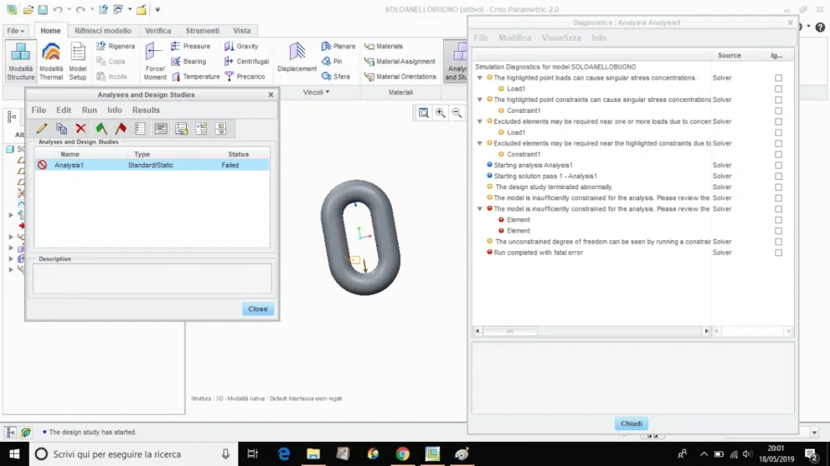Create a Displacement constraint
The height and width of the screenshot is (466, 830).
(297, 58)
